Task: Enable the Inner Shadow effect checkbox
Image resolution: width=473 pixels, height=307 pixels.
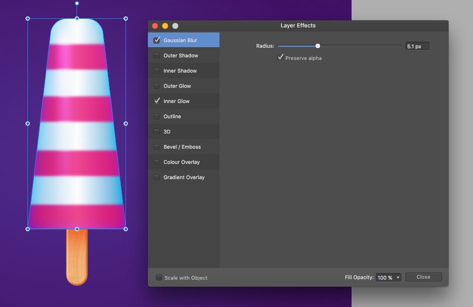Action: coord(156,71)
